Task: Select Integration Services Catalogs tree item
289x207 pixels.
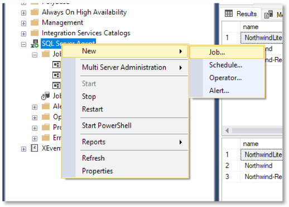Action: pos(86,33)
